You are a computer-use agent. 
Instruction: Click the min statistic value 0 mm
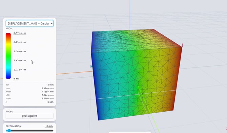point(51,85)
